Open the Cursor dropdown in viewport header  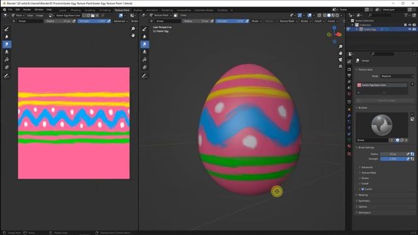[332, 21]
